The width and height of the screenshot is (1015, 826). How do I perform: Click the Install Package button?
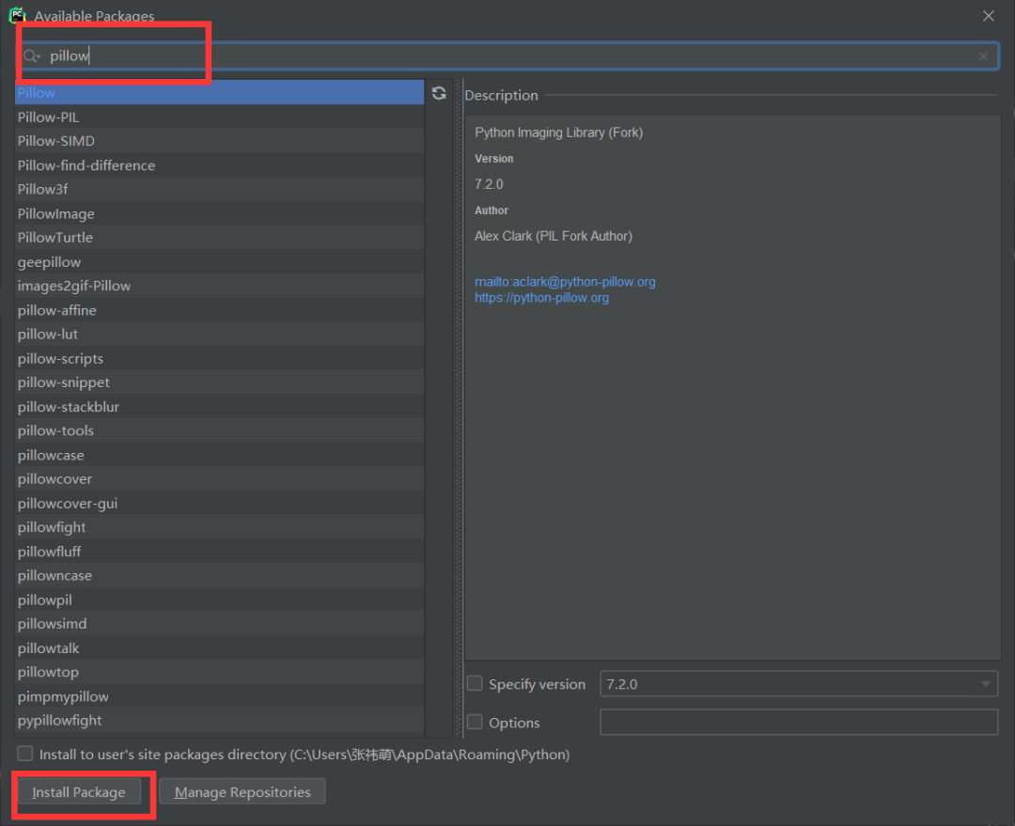point(78,792)
